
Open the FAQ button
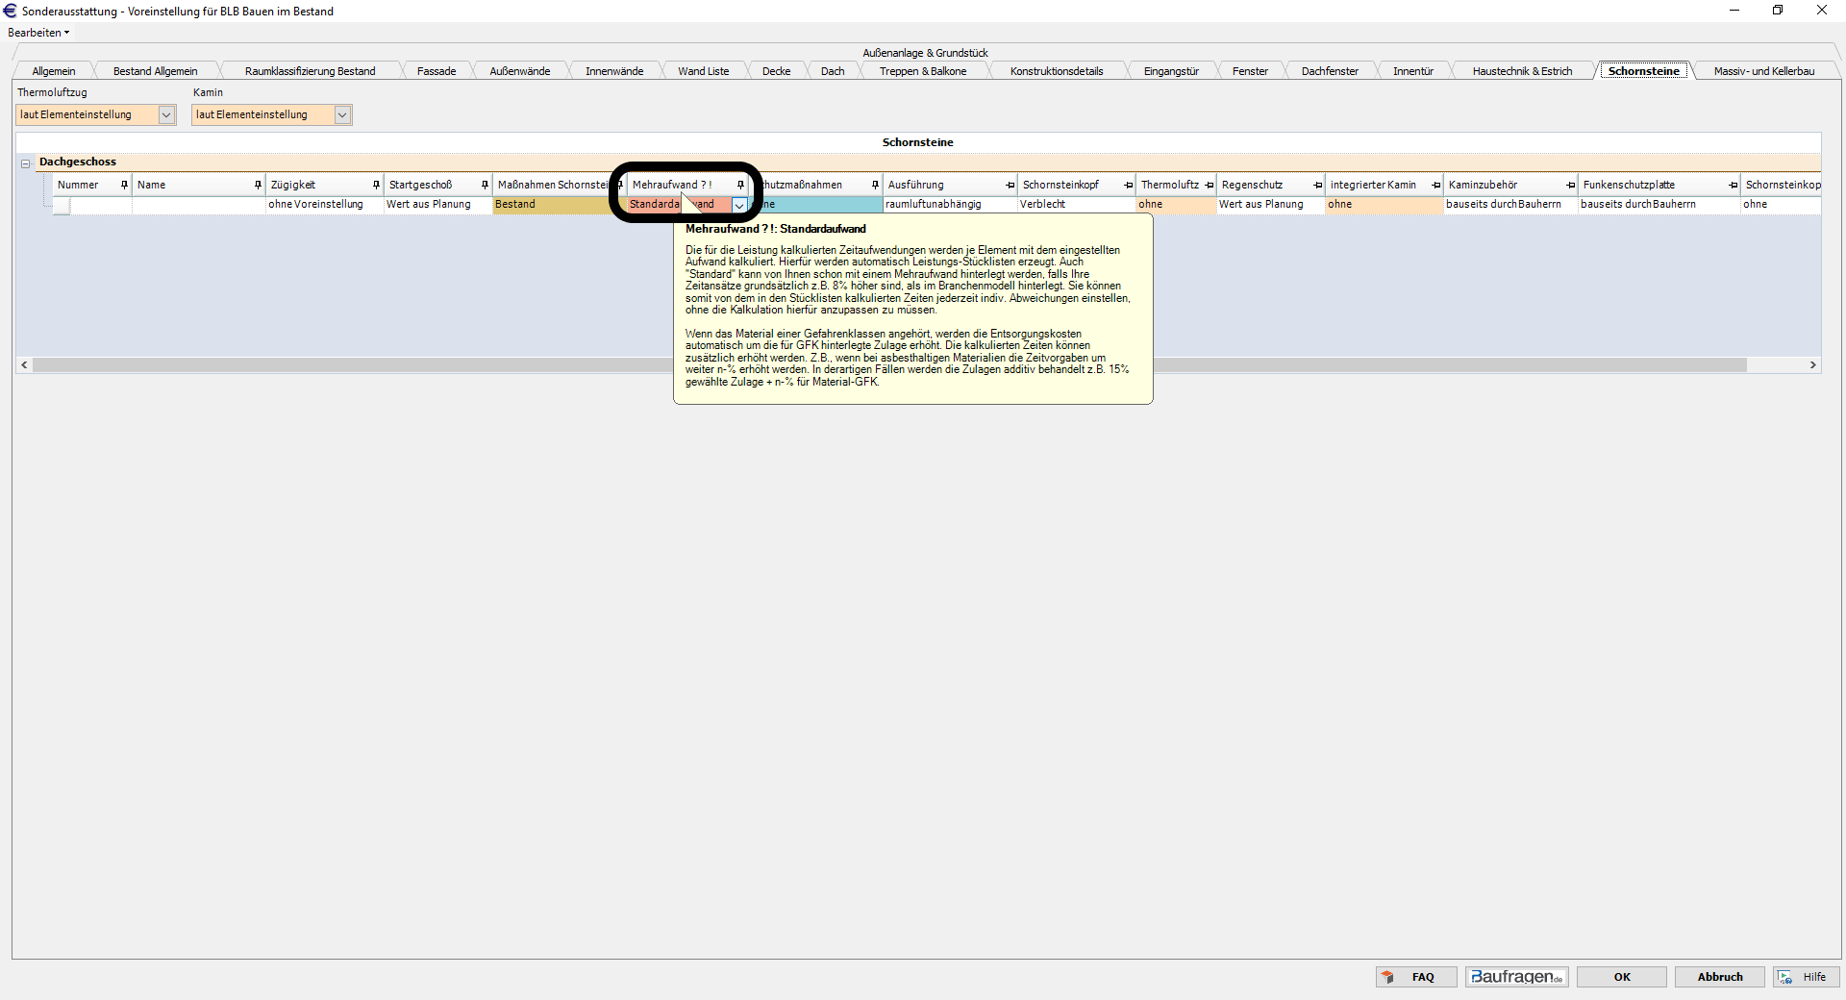[x=1416, y=977]
